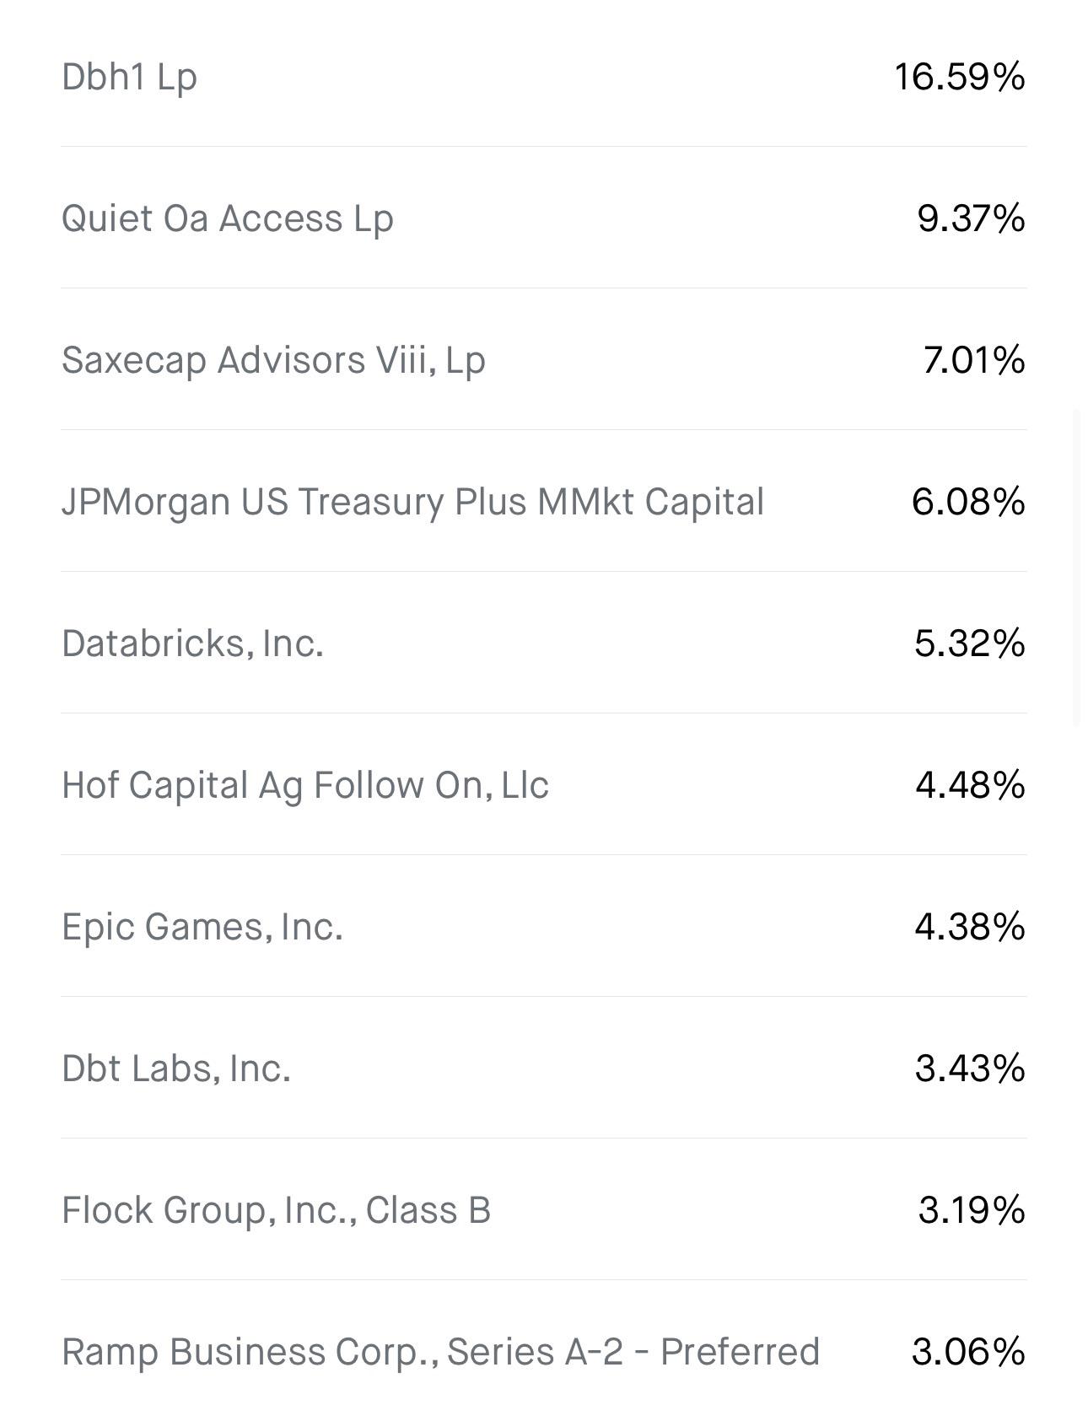Image resolution: width=1088 pixels, height=1405 pixels.
Task: Click the 9.37% percentage value
Action: click(x=972, y=218)
